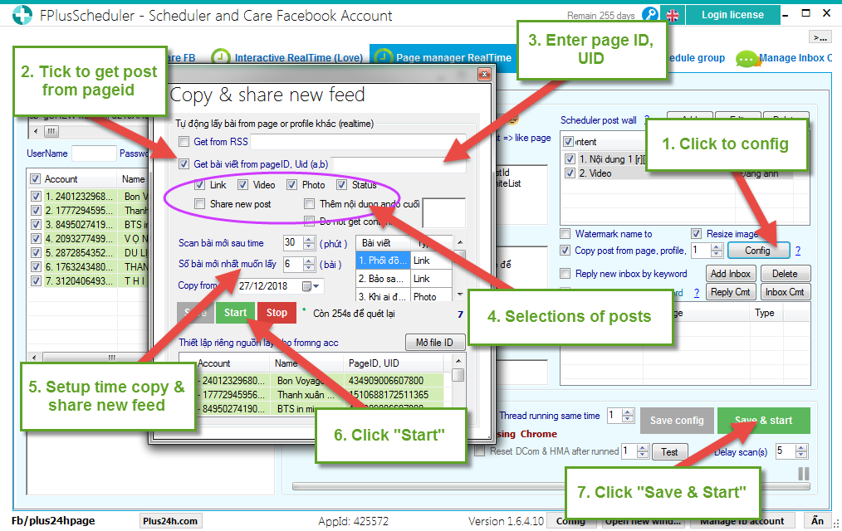The height and width of the screenshot is (531, 842).
Task: Click the Login license button
Action: [732, 15]
